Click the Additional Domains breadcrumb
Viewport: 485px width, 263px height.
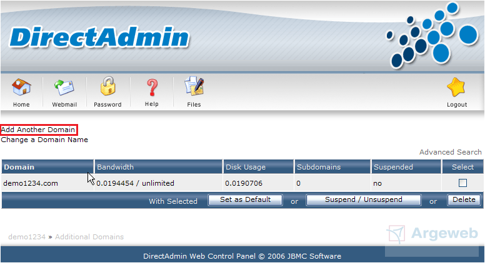click(x=89, y=237)
